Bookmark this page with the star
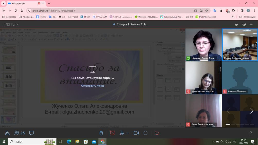 tap(207, 11)
